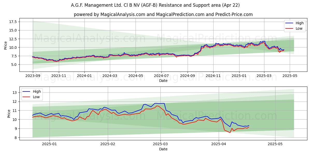The width and height of the screenshot is (311, 155).
Task: Click the 17.5 price tick on top chart
Action: [13, 22]
